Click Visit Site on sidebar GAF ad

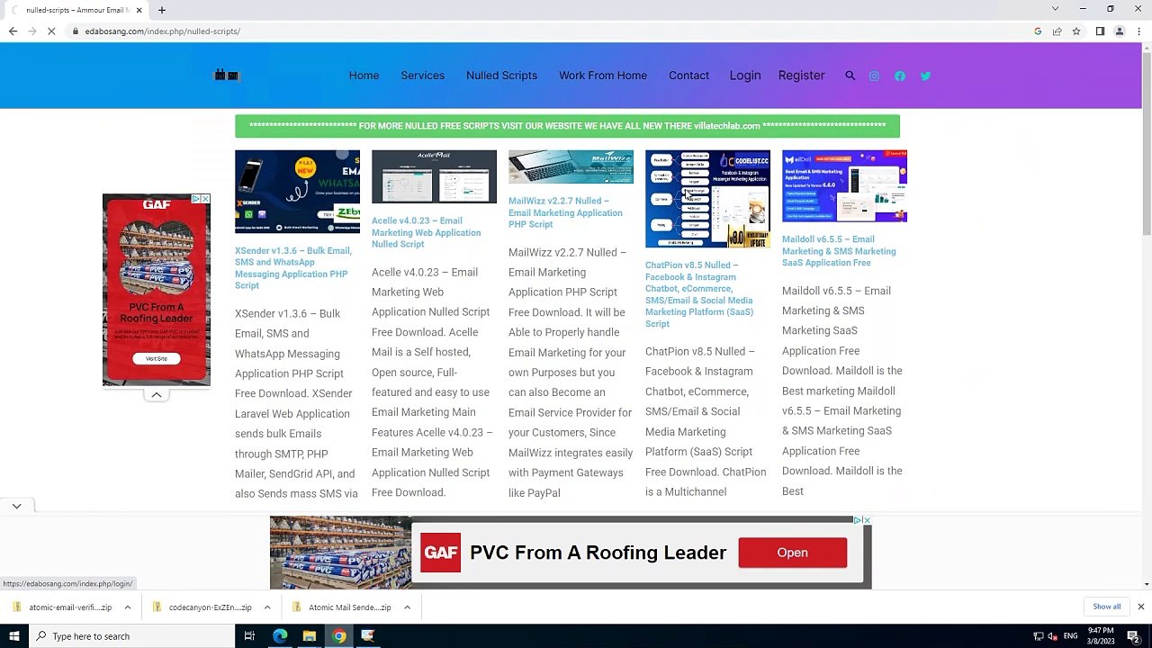(x=157, y=358)
